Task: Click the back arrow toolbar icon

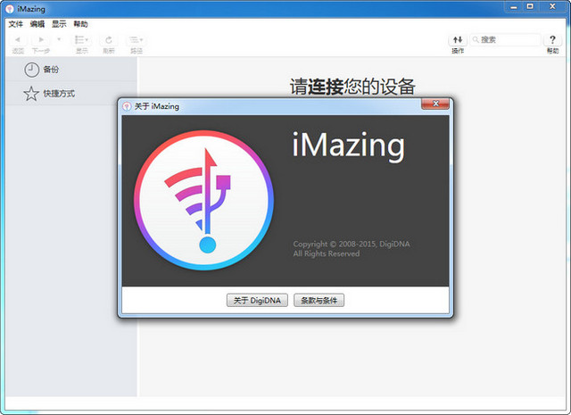Action: pyautogui.click(x=18, y=39)
